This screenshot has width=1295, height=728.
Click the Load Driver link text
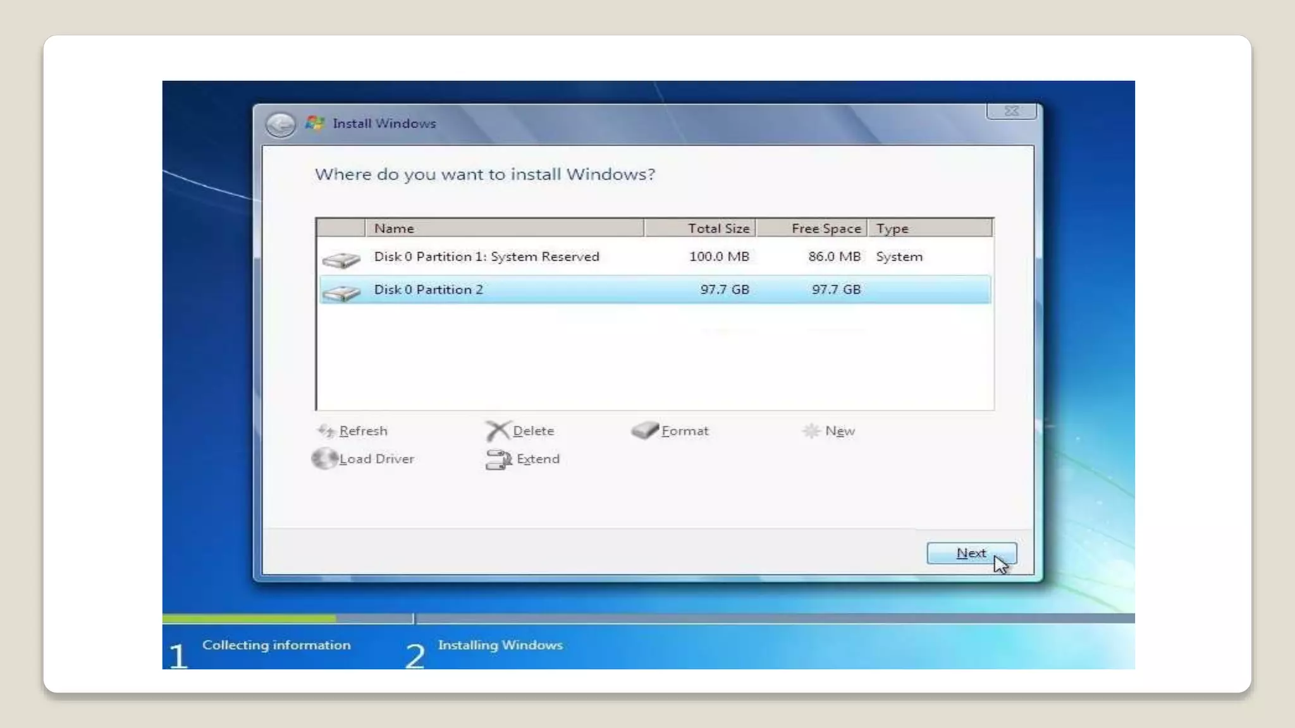pyautogui.click(x=377, y=459)
